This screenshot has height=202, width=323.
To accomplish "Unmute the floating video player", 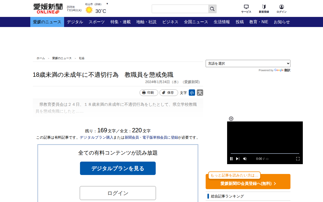I will pyautogui.click(x=245, y=159).
